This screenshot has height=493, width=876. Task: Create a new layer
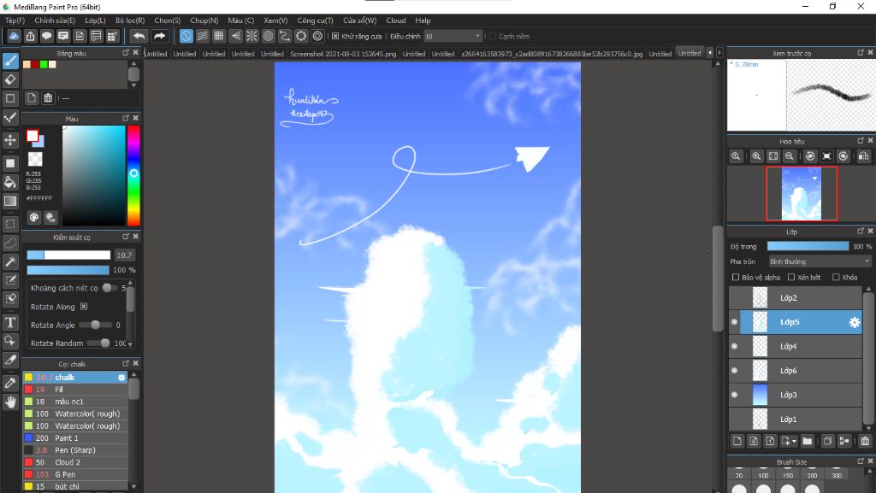click(x=737, y=441)
